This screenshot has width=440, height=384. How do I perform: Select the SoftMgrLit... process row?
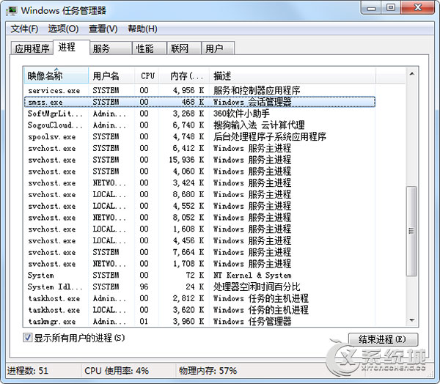pos(199,114)
